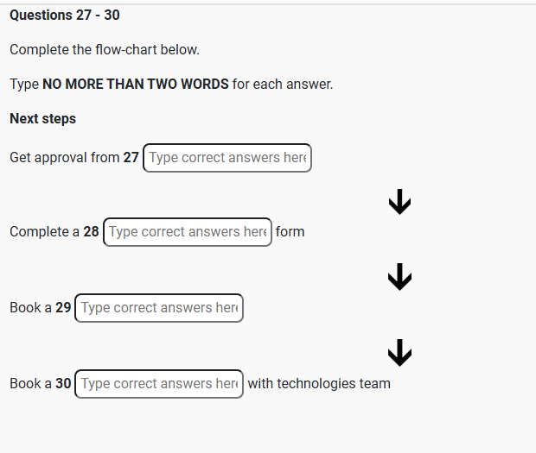The width and height of the screenshot is (536, 453).
Task: Click the down arrow between steps 27 and 28
Action: tap(399, 202)
